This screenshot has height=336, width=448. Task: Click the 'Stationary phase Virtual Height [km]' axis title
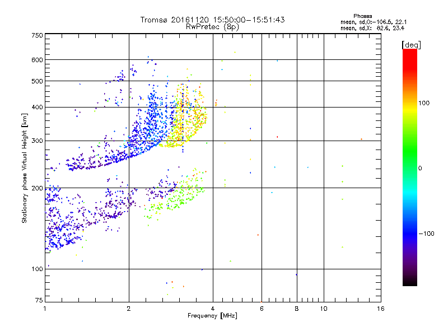[25, 168]
